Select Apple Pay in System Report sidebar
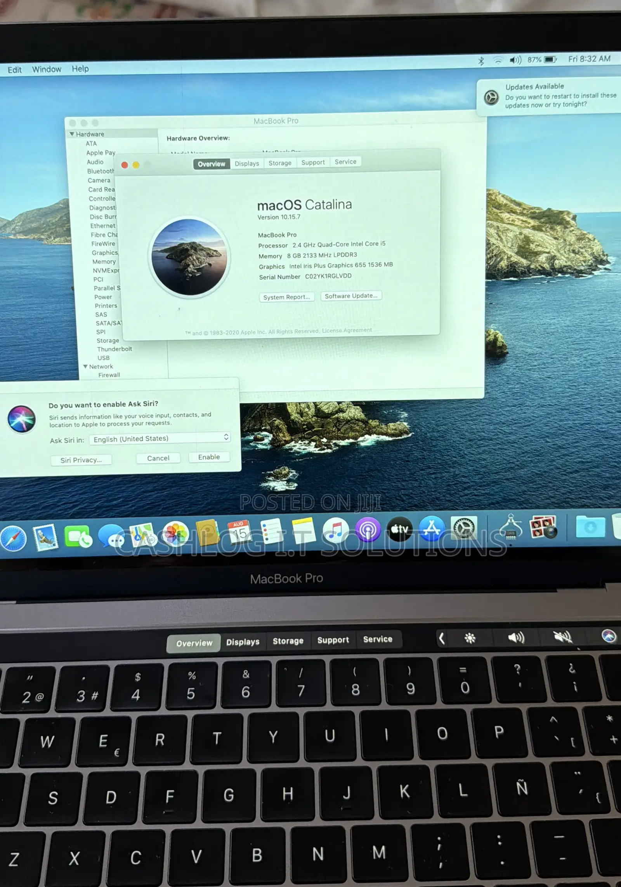Image resolution: width=621 pixels, height=887 pixels. [x=101, y=153]
